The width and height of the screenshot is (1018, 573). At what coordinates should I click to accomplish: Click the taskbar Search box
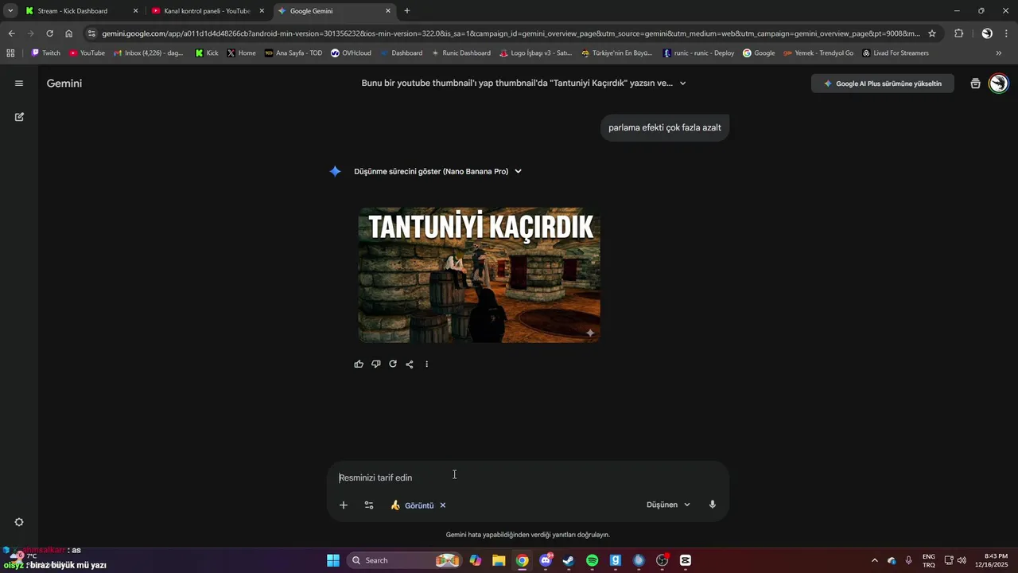pos(406,560)
